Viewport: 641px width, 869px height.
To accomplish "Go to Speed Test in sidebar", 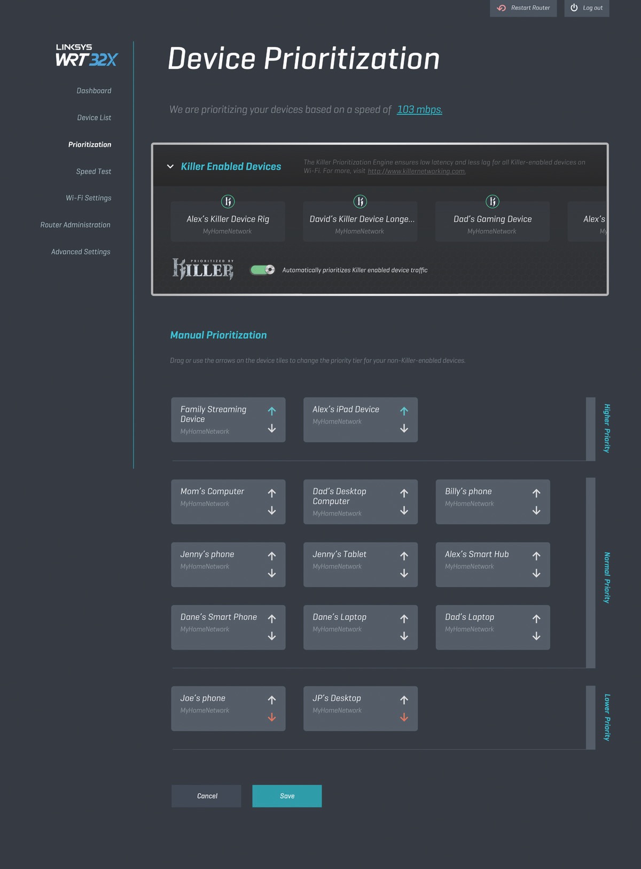I will [x=93, y=171].
